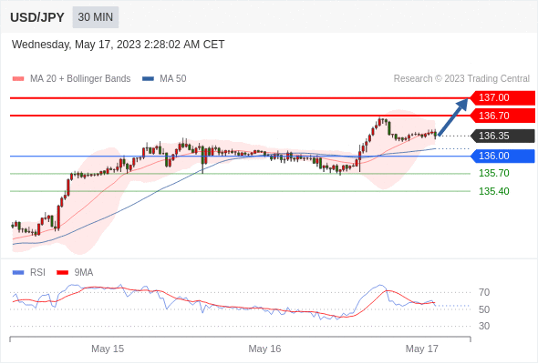Click the RSI 70 level label
Viewport: 538px width, 364px height.
pyautogui.click(x=484, y=292)
